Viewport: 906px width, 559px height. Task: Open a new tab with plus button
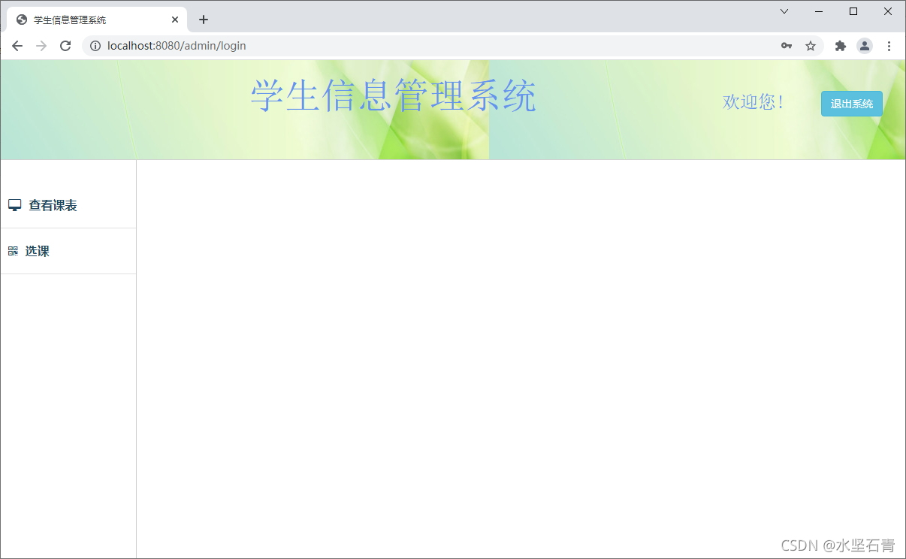click(x=204, y=20)
